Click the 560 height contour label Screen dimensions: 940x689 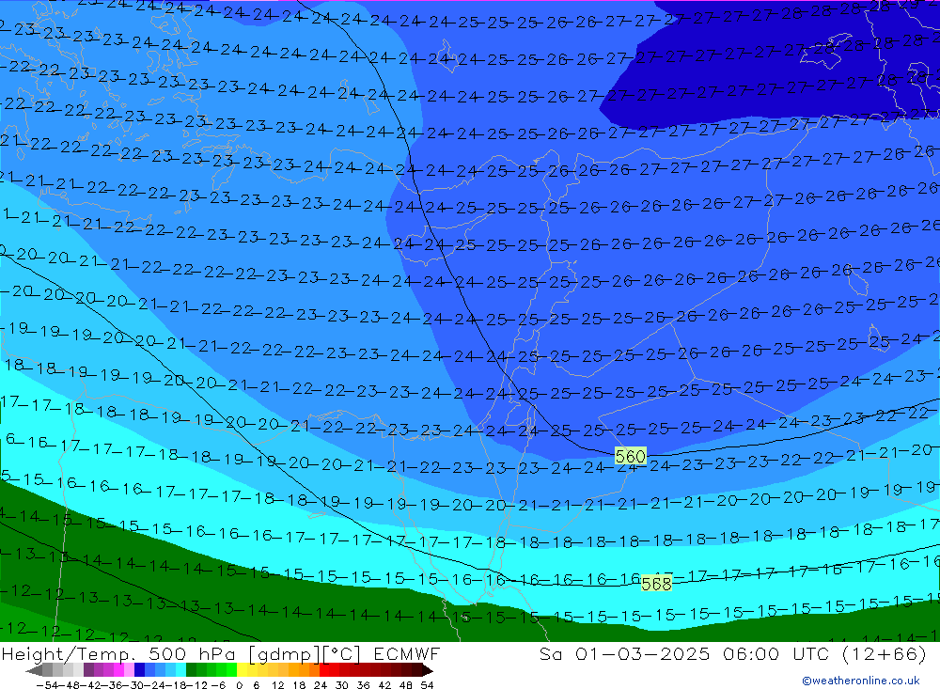pyautogui.click(x=630, y=456)
